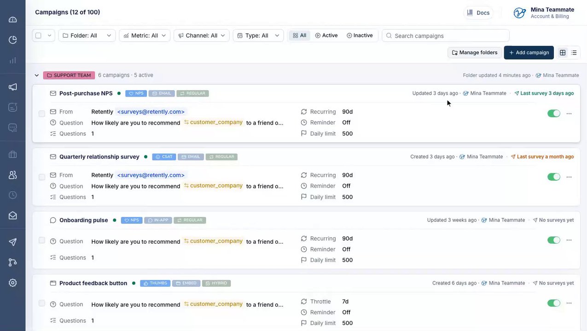Open the Post-purchase NPS campaign title
The height and width of the screenshot is (331, 587).
86,93
